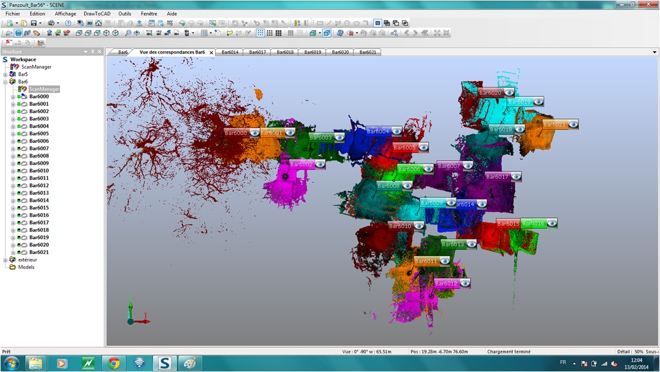Open Chrome from the Windows taskbar
Screen dimensions: 660x372
pyautogui.click(x=113, y=363)
